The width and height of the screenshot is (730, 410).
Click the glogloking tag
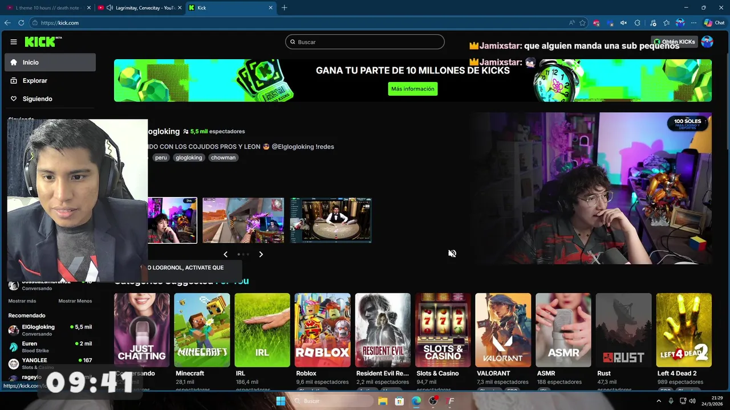(189, 158)
